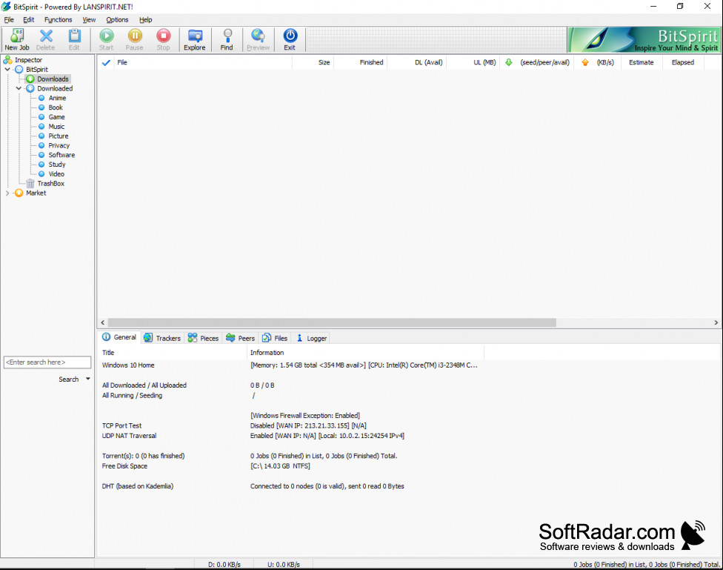723x570 pixels.
Task: Click the Market category icon
Action: tap(19, 193)
